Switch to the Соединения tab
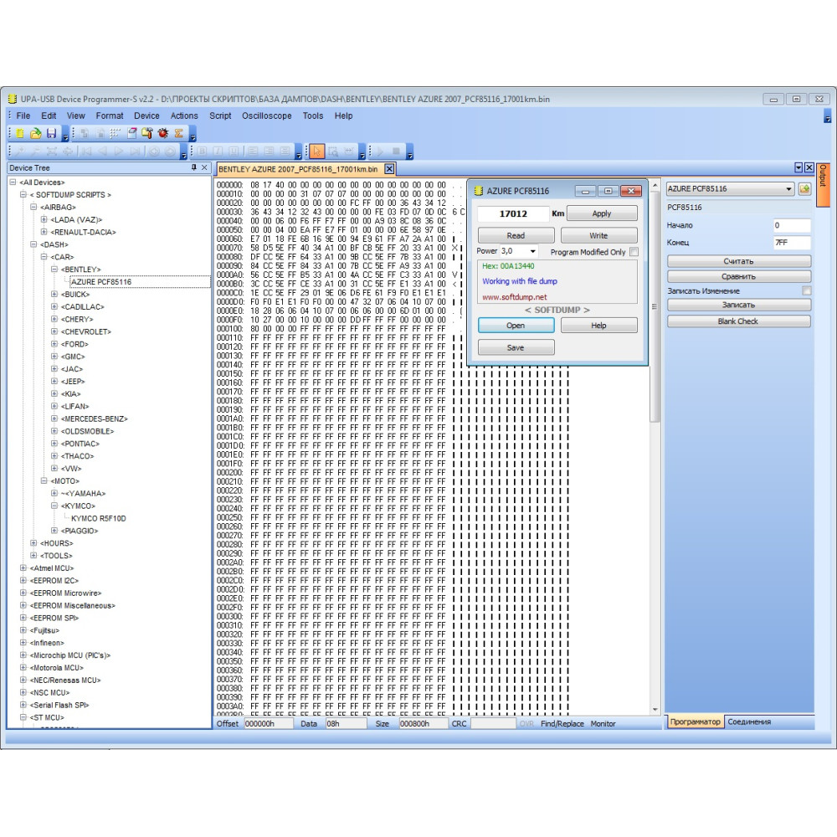Image resolution: width=837 pixels, height=837 pixels. click(x=749, y=721)
